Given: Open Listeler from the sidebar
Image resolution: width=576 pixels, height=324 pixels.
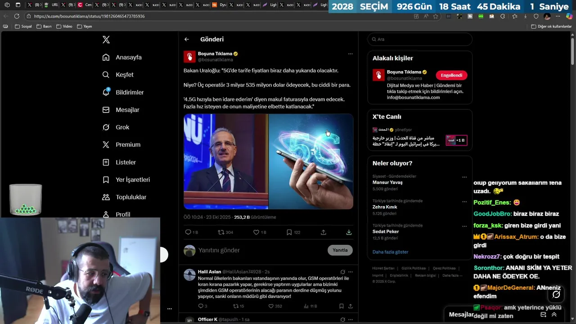Looking at the screenshot, I should [119, 162].
